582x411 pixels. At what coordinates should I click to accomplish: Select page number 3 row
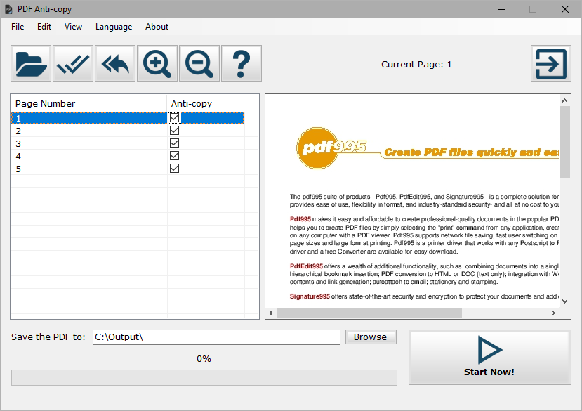coord(128,143)
